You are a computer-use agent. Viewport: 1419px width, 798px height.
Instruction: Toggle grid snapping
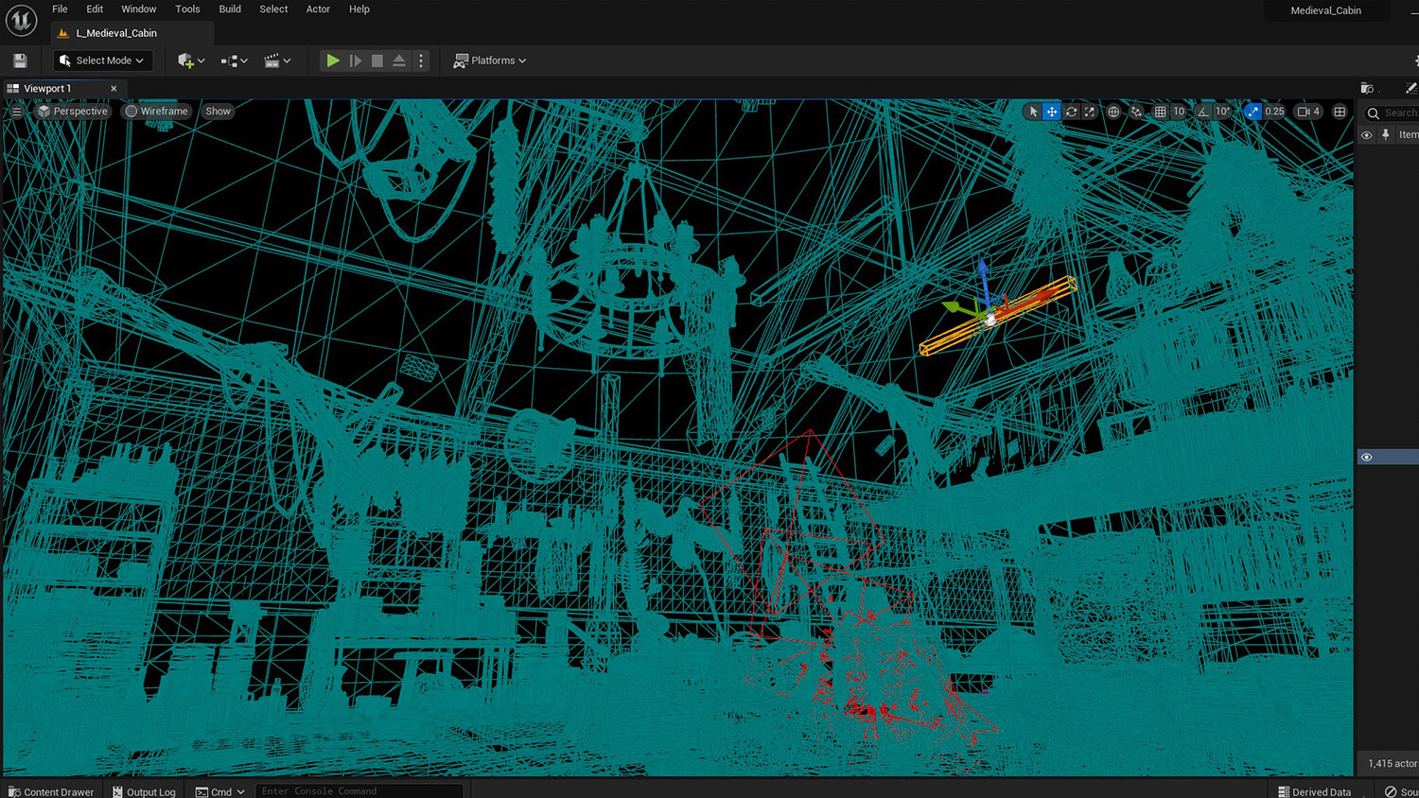tap(1160, 112)
